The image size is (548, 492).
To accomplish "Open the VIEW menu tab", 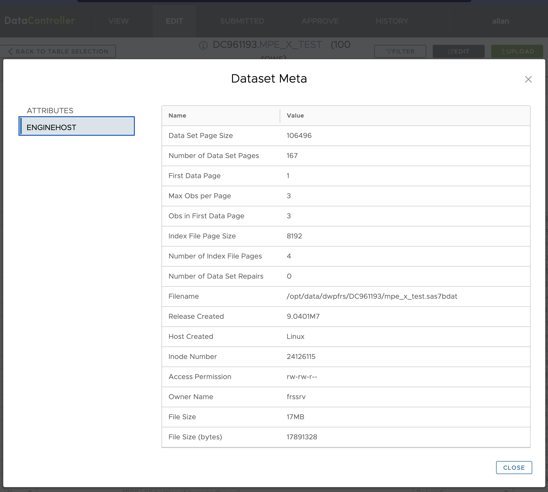I will (x=119, y=21).
